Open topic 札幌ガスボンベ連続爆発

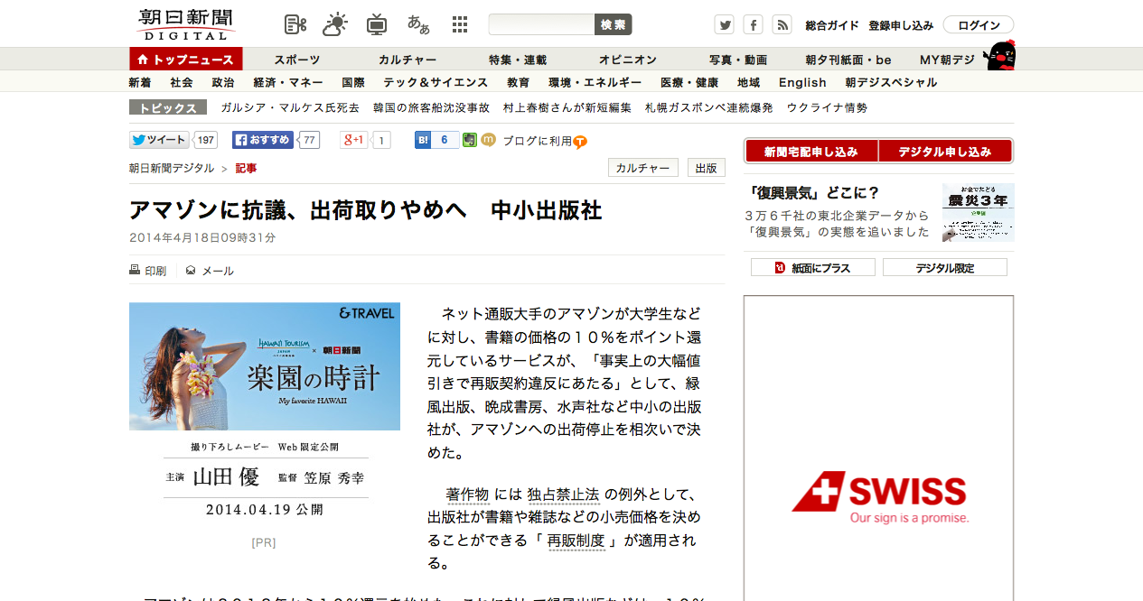click(x=708, y=107)
